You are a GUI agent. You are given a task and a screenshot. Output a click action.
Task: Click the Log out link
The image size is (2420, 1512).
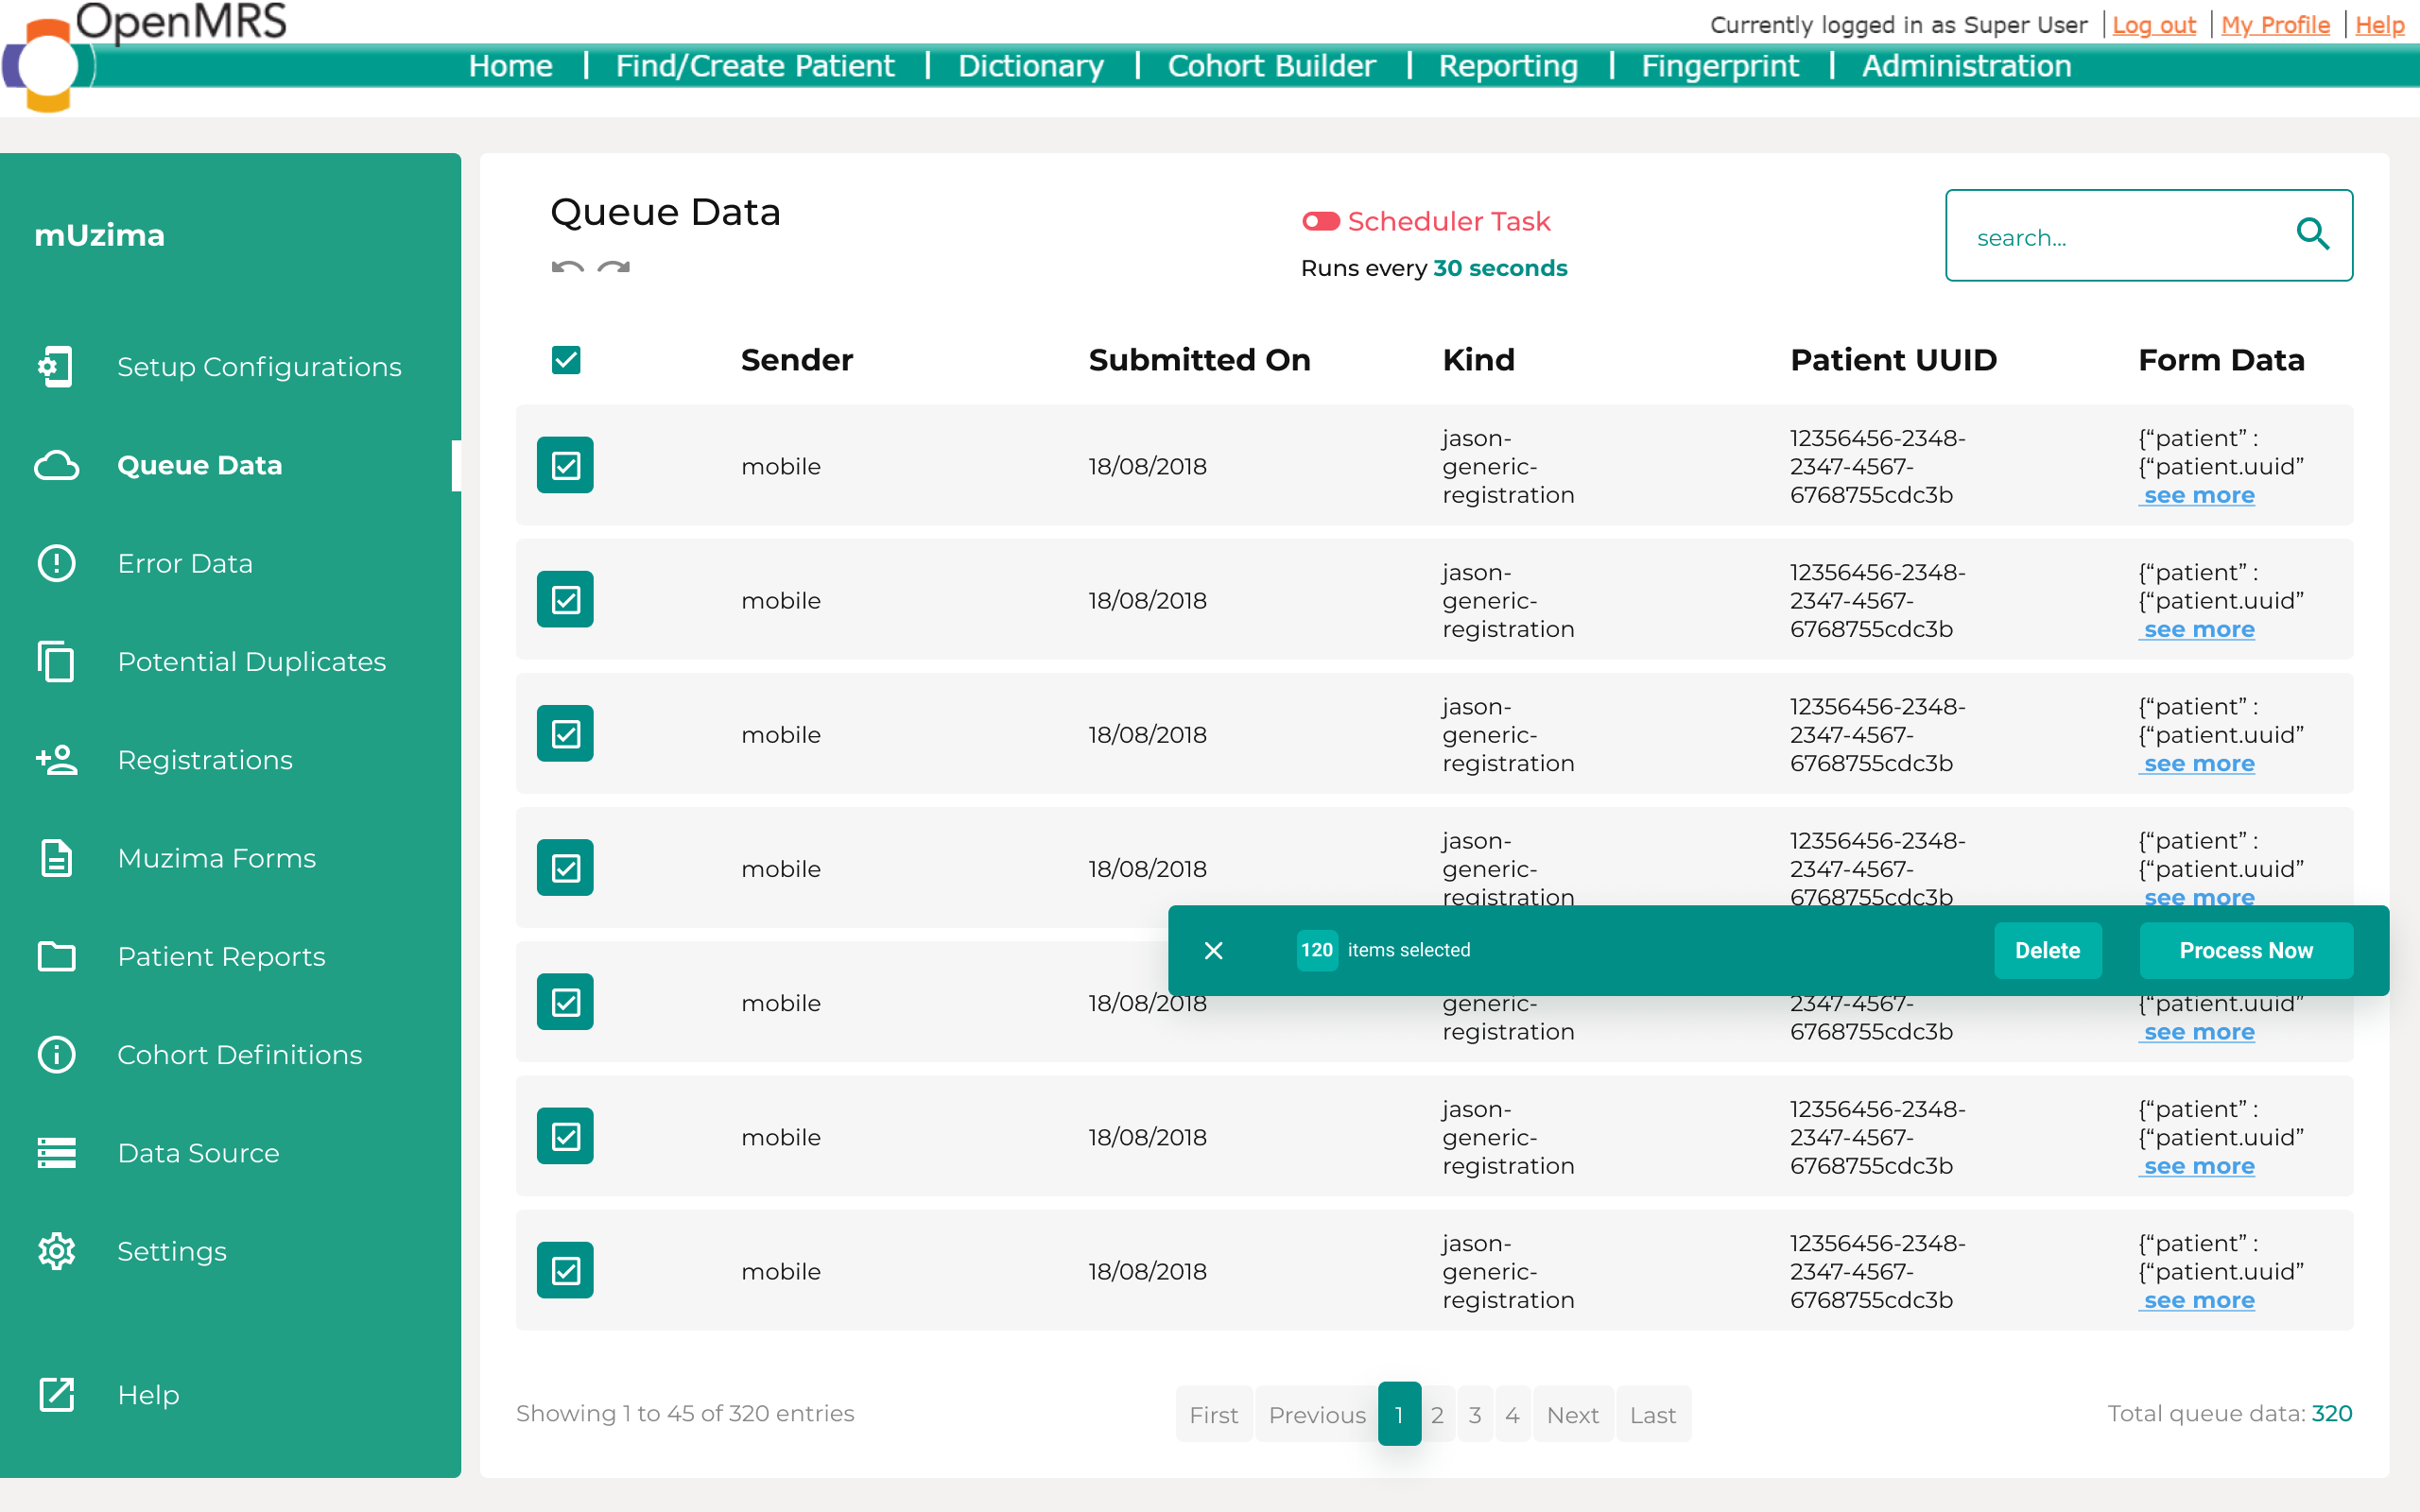pyautogui.click(x=2154, y=25)
